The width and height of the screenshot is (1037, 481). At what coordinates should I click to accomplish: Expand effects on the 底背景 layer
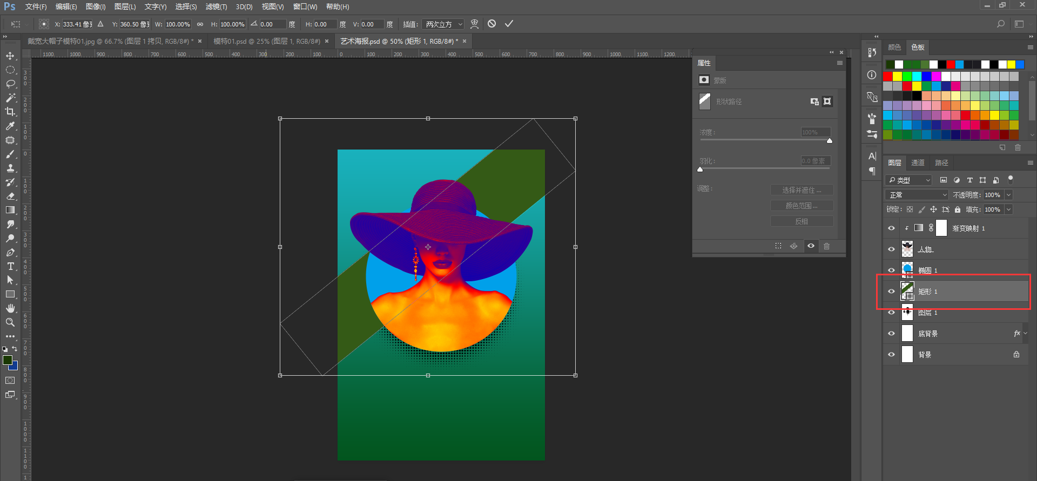click(1026, 334)
